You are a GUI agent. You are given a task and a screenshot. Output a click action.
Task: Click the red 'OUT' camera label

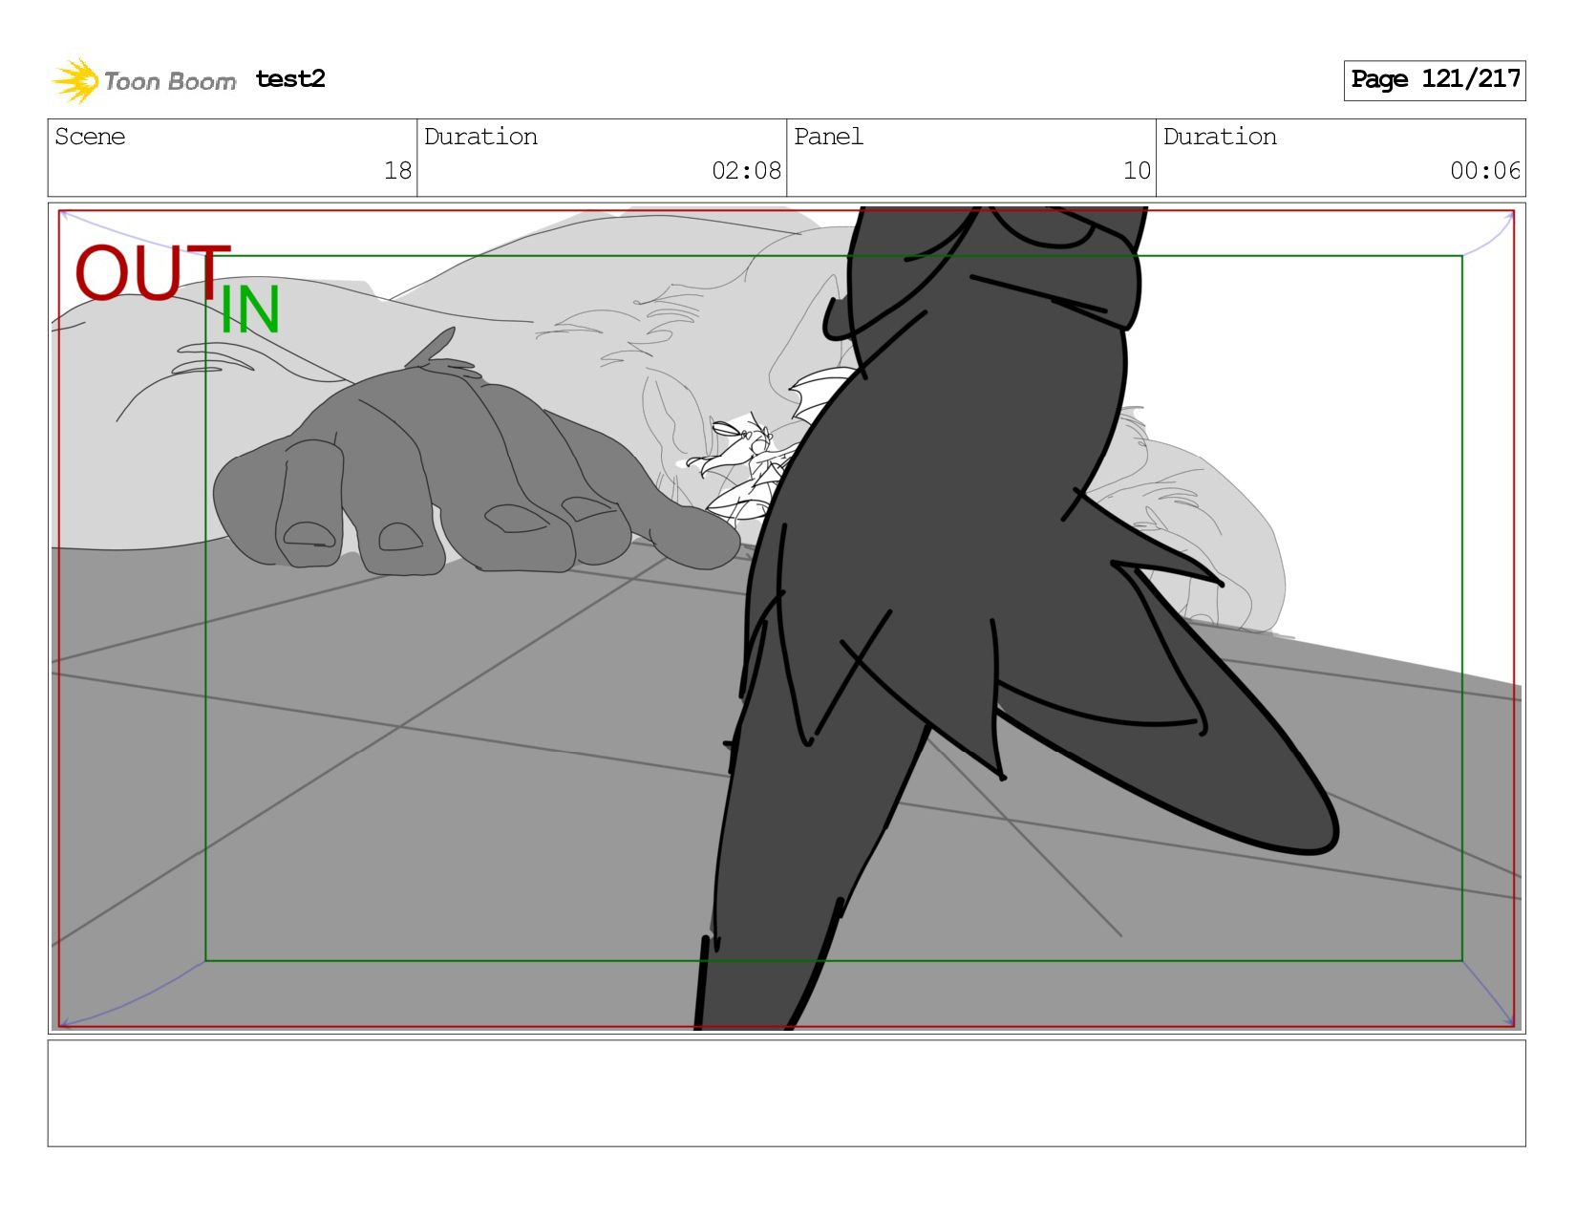pos(153,273)
